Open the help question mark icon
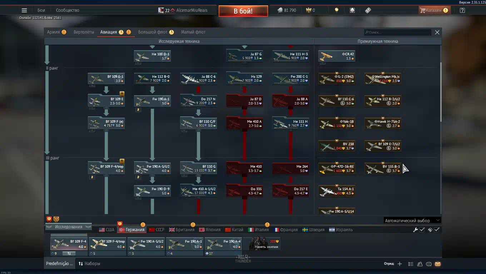The height and width of the screenshot is (274, 486). point(462,10)
